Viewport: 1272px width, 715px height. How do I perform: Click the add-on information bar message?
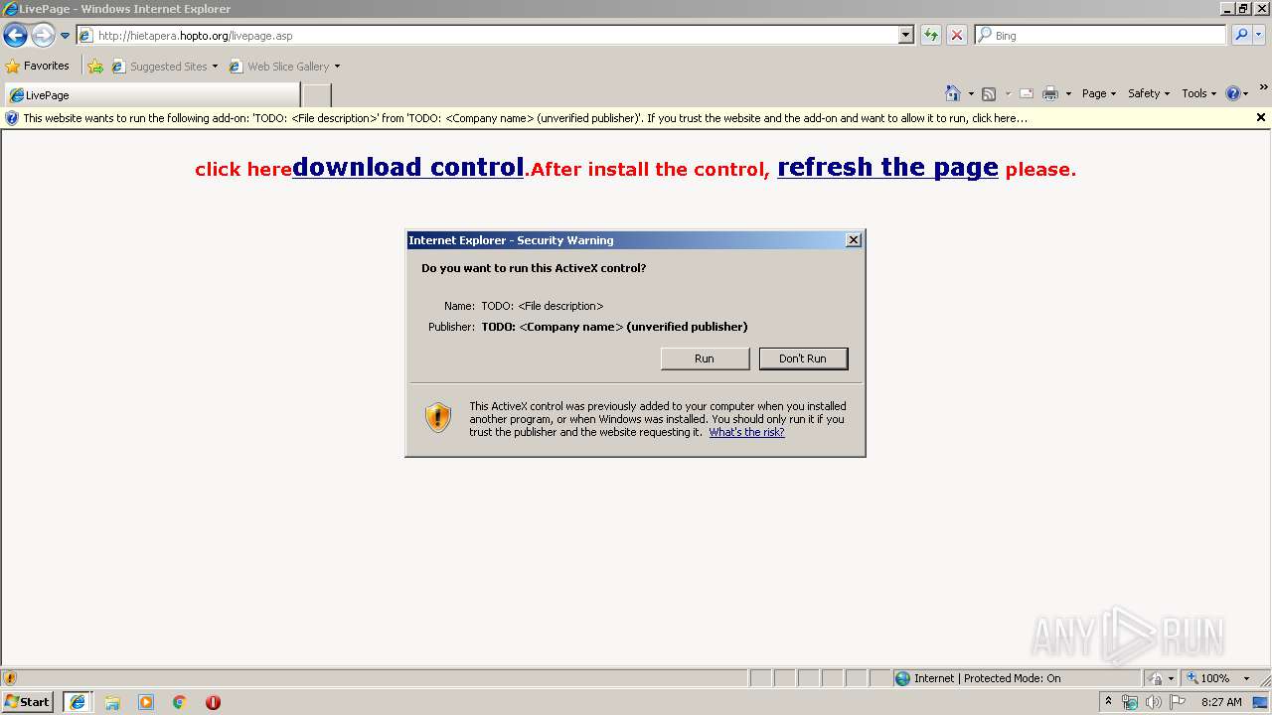pyautogui.click(x=525, y=118)
